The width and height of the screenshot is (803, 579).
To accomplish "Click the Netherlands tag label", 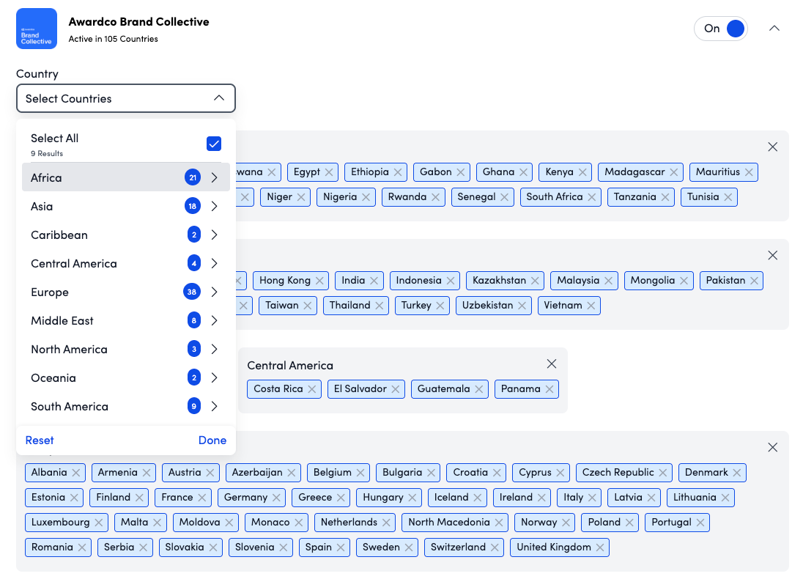I will click(349, 522).
